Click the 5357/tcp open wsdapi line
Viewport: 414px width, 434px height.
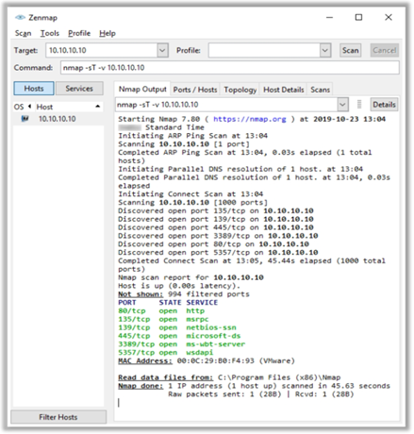[x=165, y=353]
